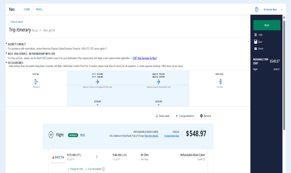
Task: Save the trip itinerary
Action: [x=258, y=42]
